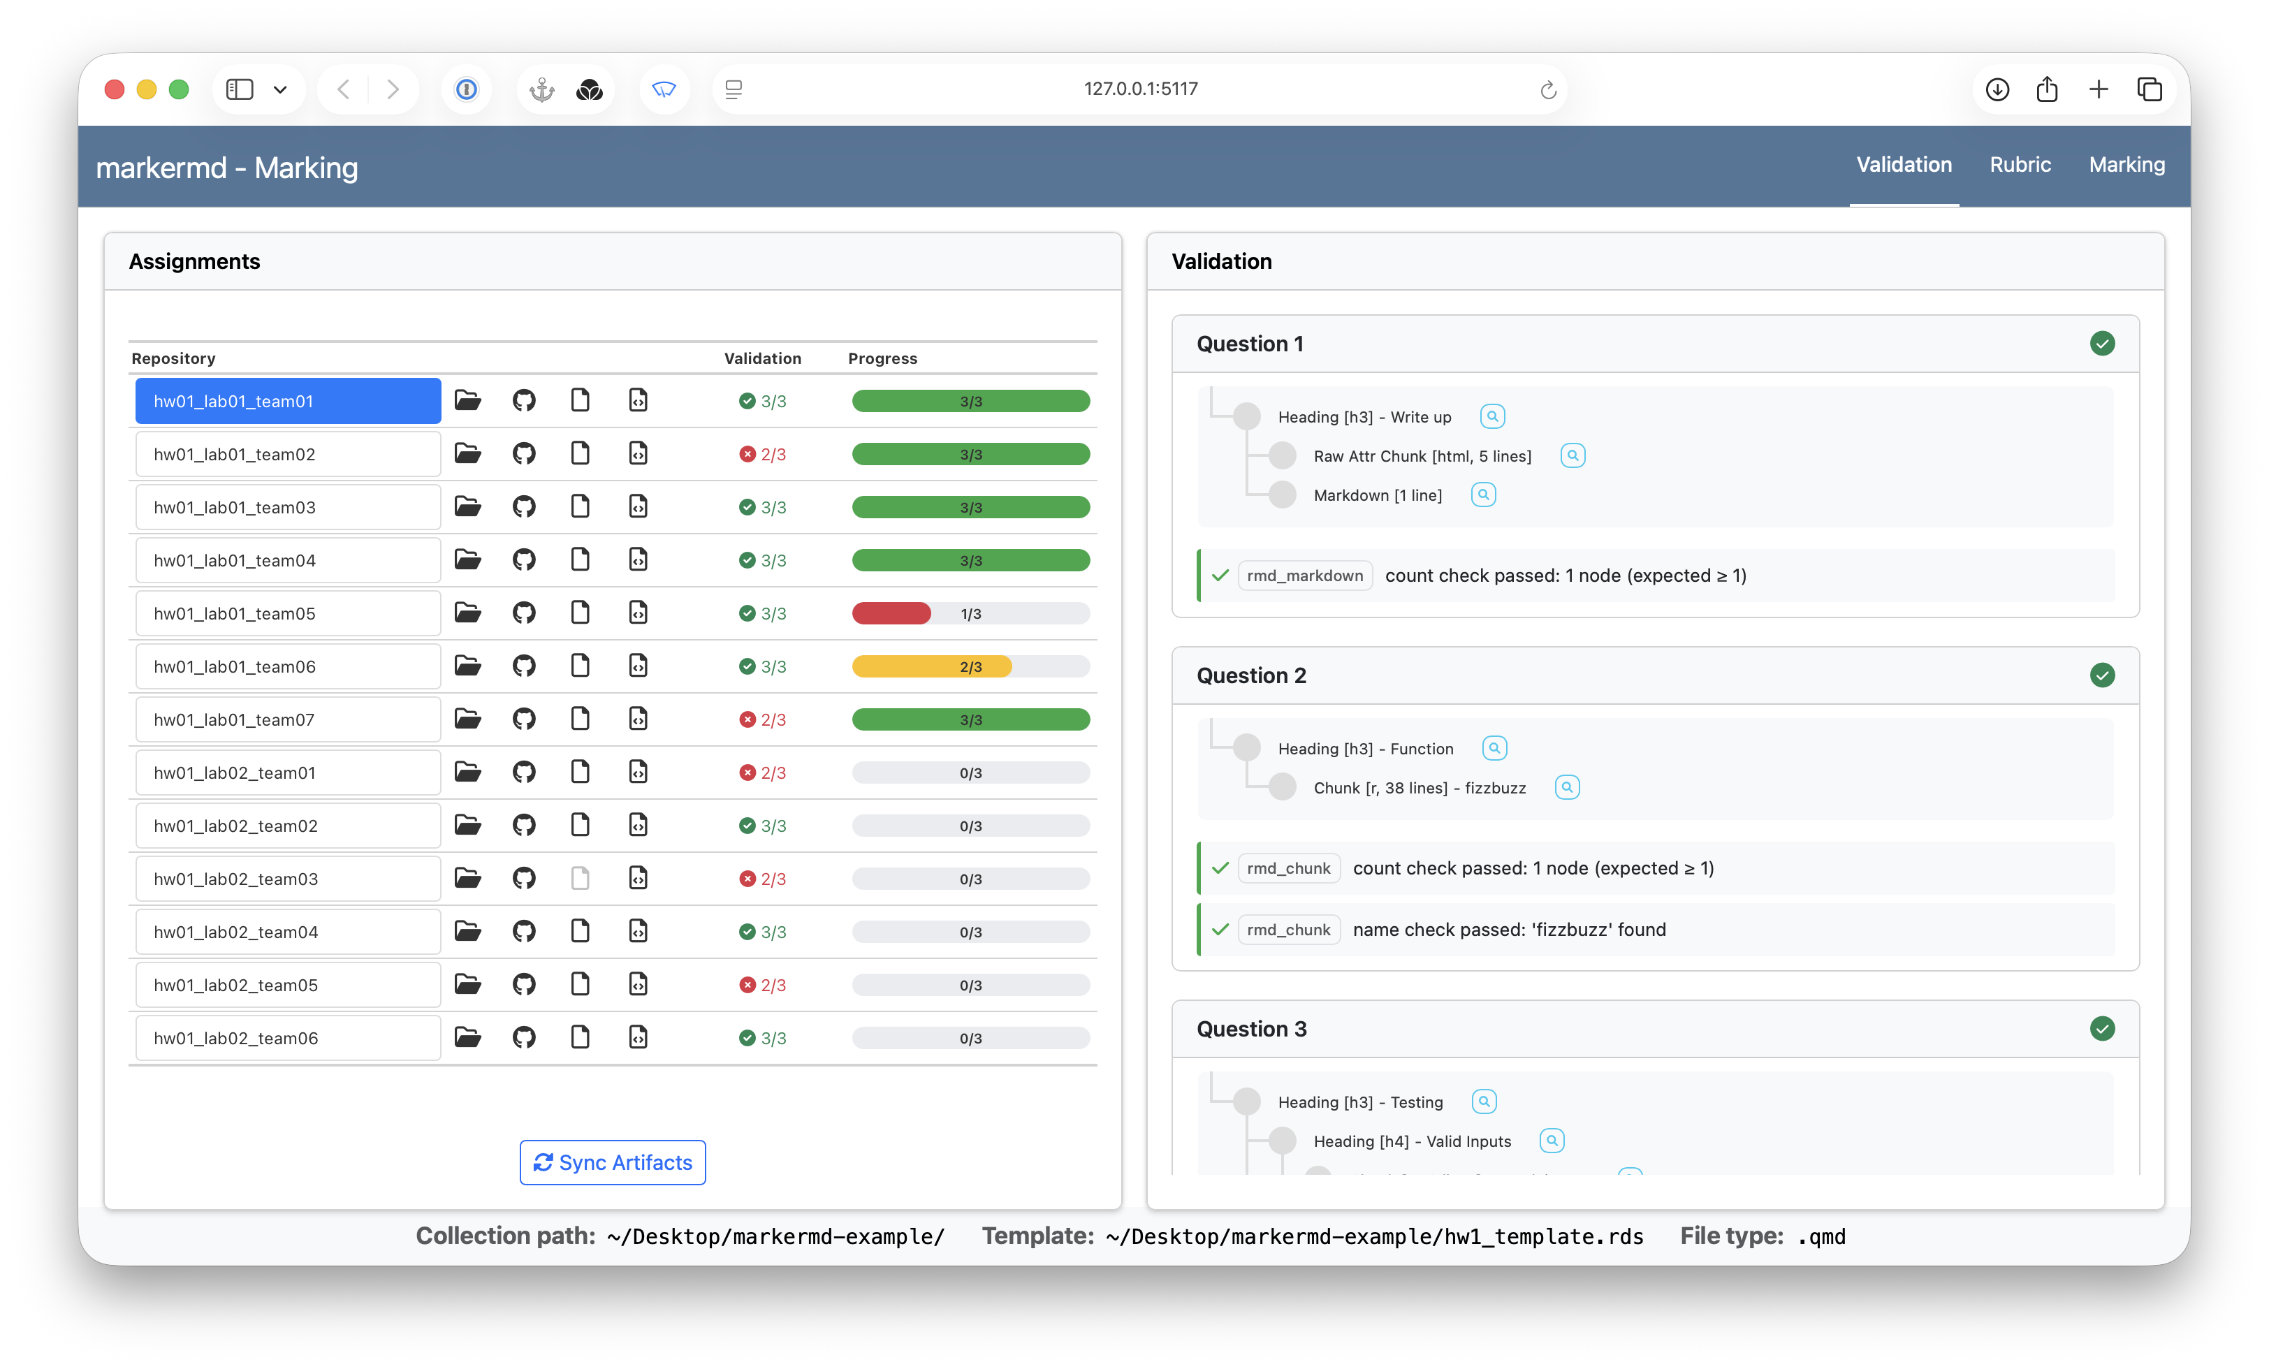Click the markermd - Marking title
Image resolution: width=2269 pixels, height=1369 pixels.
tap(226, 168)
